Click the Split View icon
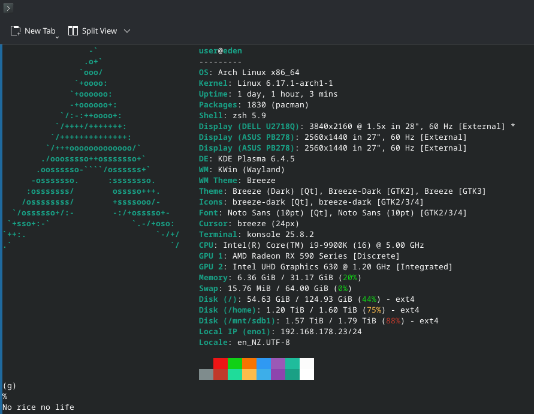 tap(73, 31)
